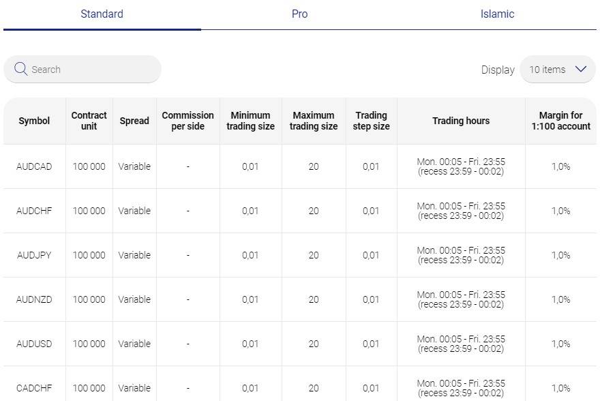
Task: Click the Contract unit column header
Action: 89,121
